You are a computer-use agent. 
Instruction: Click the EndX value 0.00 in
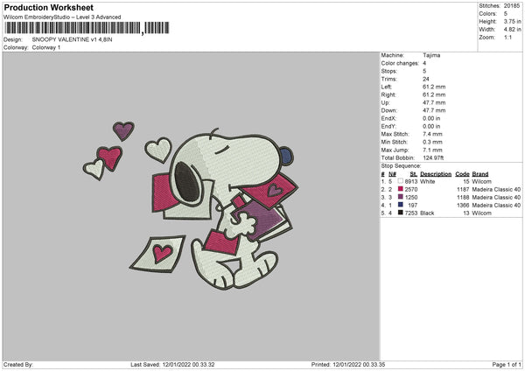coord(431,118)
